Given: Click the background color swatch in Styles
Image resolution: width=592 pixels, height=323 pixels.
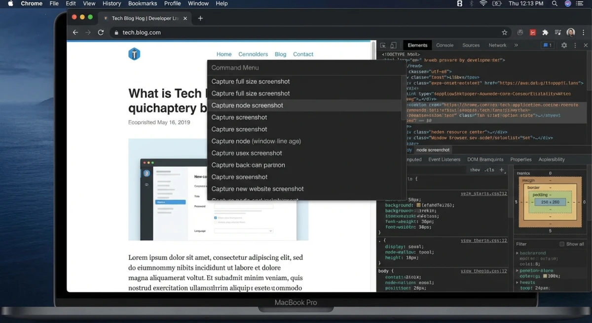Looking at the screenshot, I should tap(419, 205).
